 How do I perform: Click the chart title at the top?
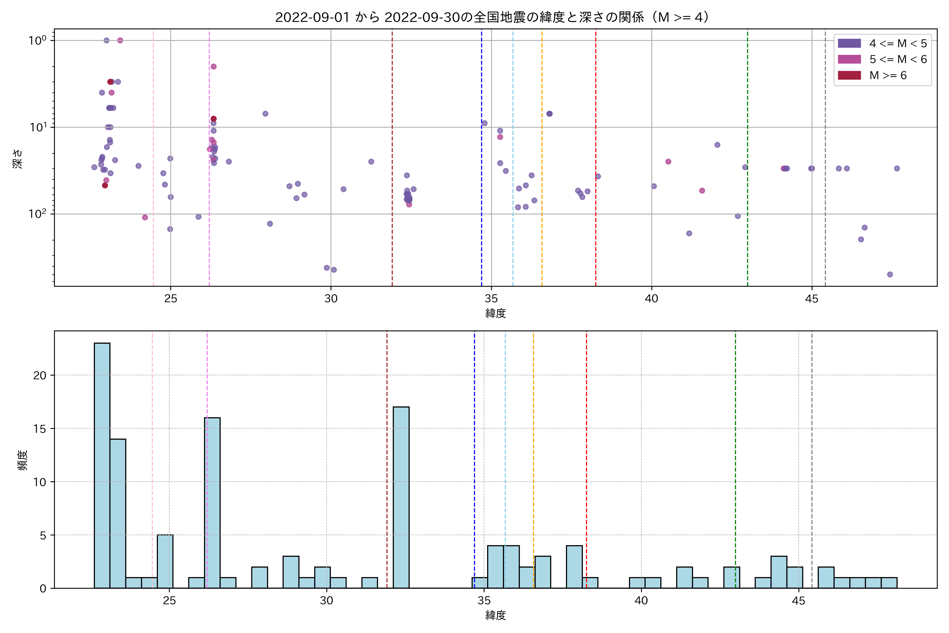point(492,17)
